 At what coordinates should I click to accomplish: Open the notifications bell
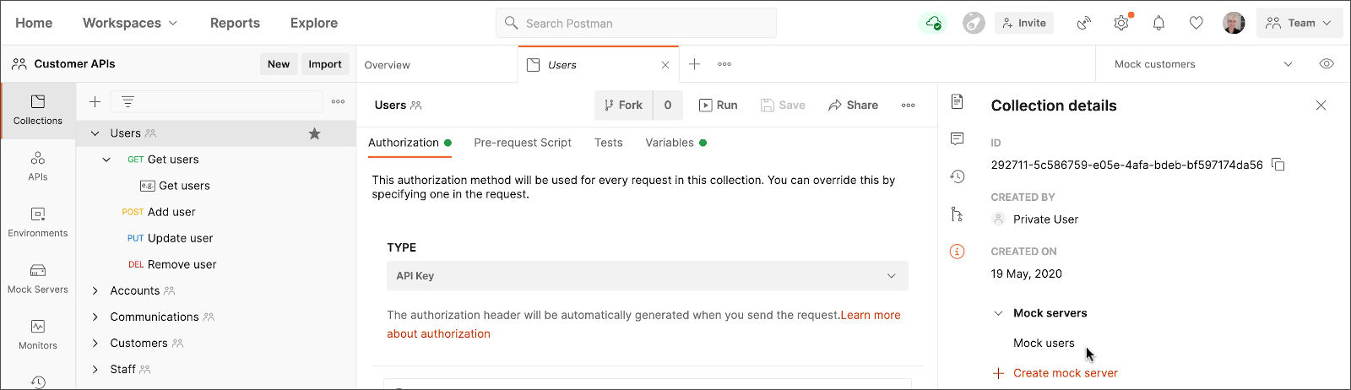[1158, 23]
